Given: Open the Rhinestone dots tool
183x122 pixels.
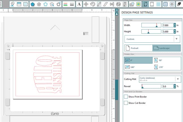Looking at the screenshot, I should [x=172, y=4].
